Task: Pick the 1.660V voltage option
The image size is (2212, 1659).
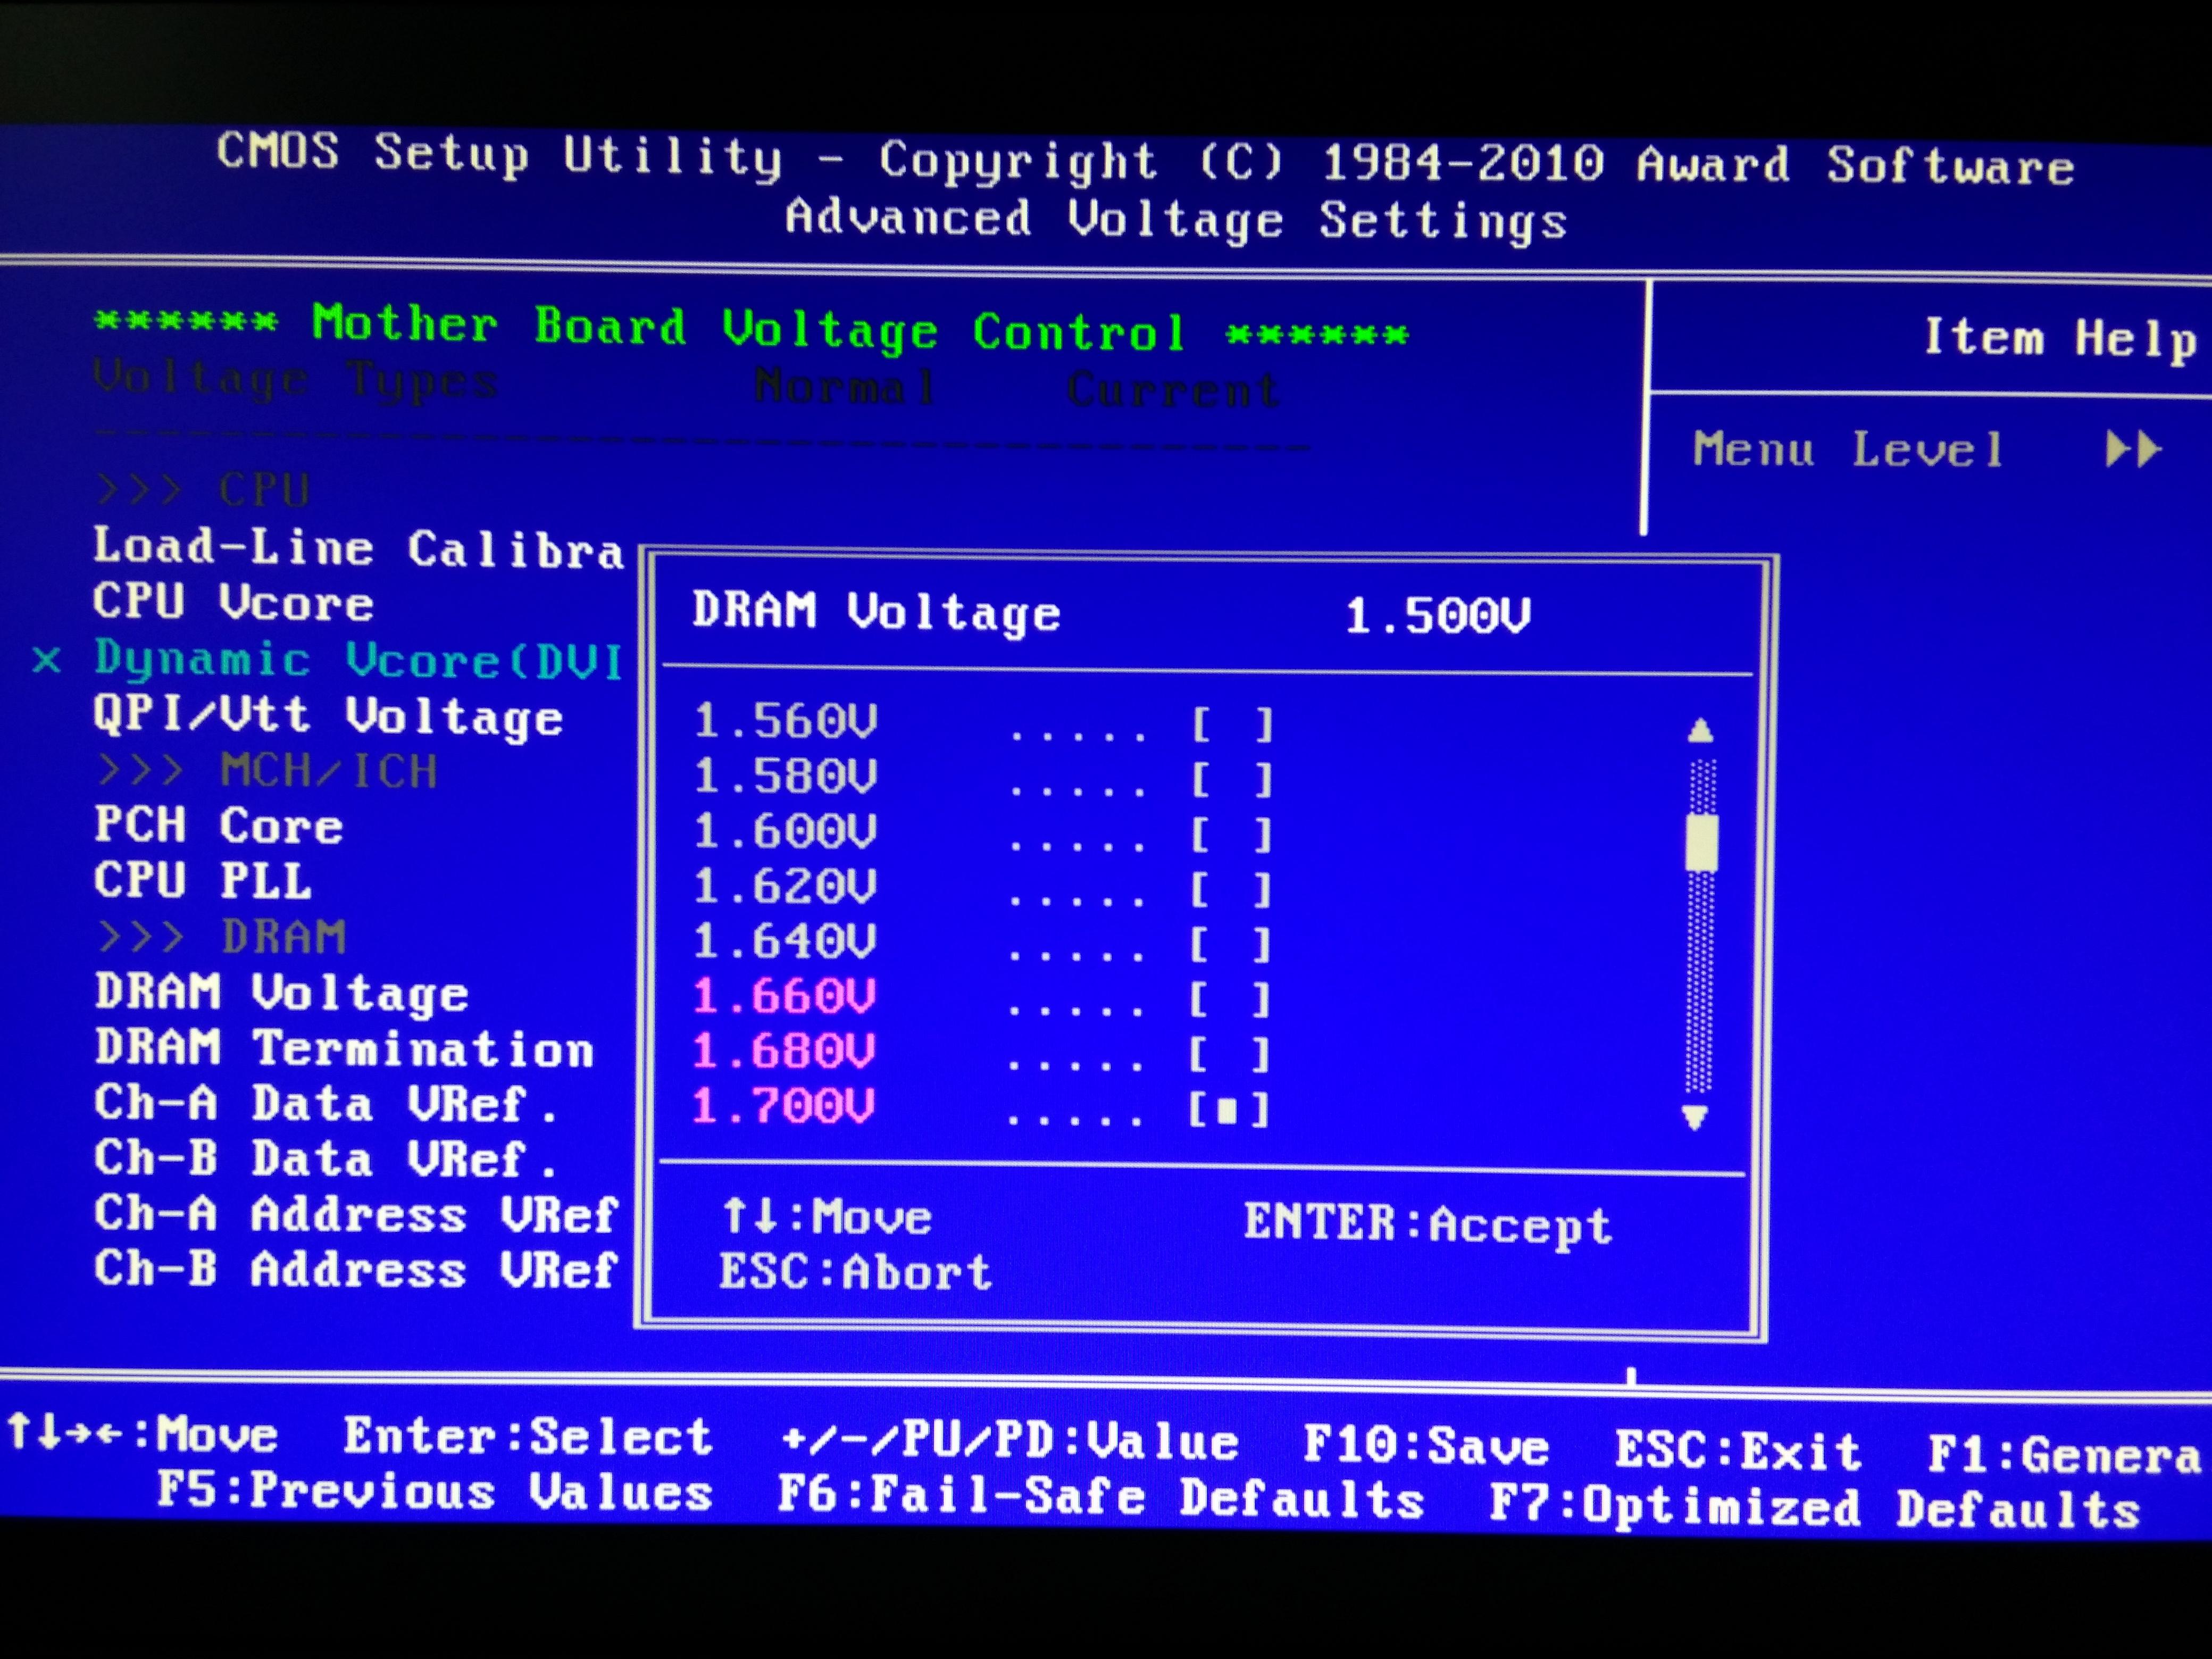Action: [x=784, y=996]
